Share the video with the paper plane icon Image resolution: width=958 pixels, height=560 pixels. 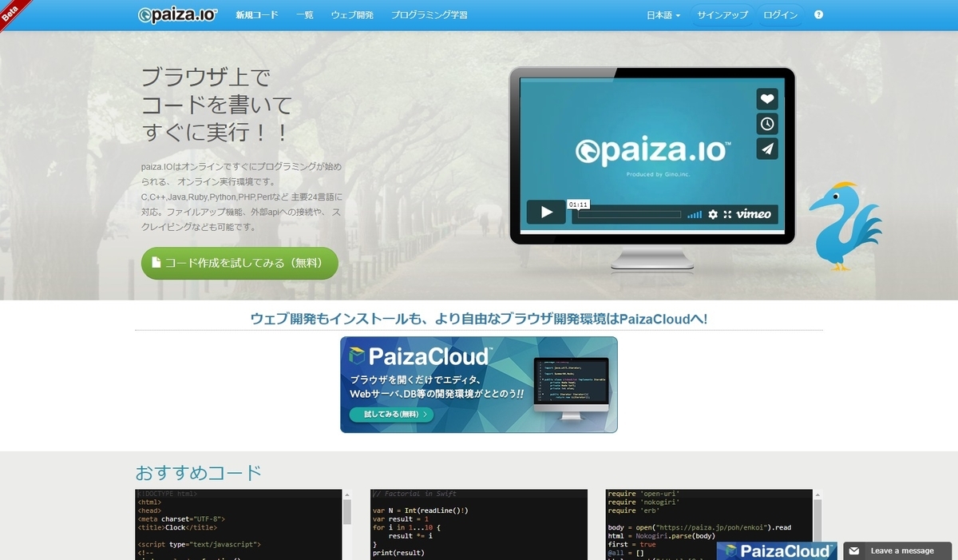coord(767,149)
